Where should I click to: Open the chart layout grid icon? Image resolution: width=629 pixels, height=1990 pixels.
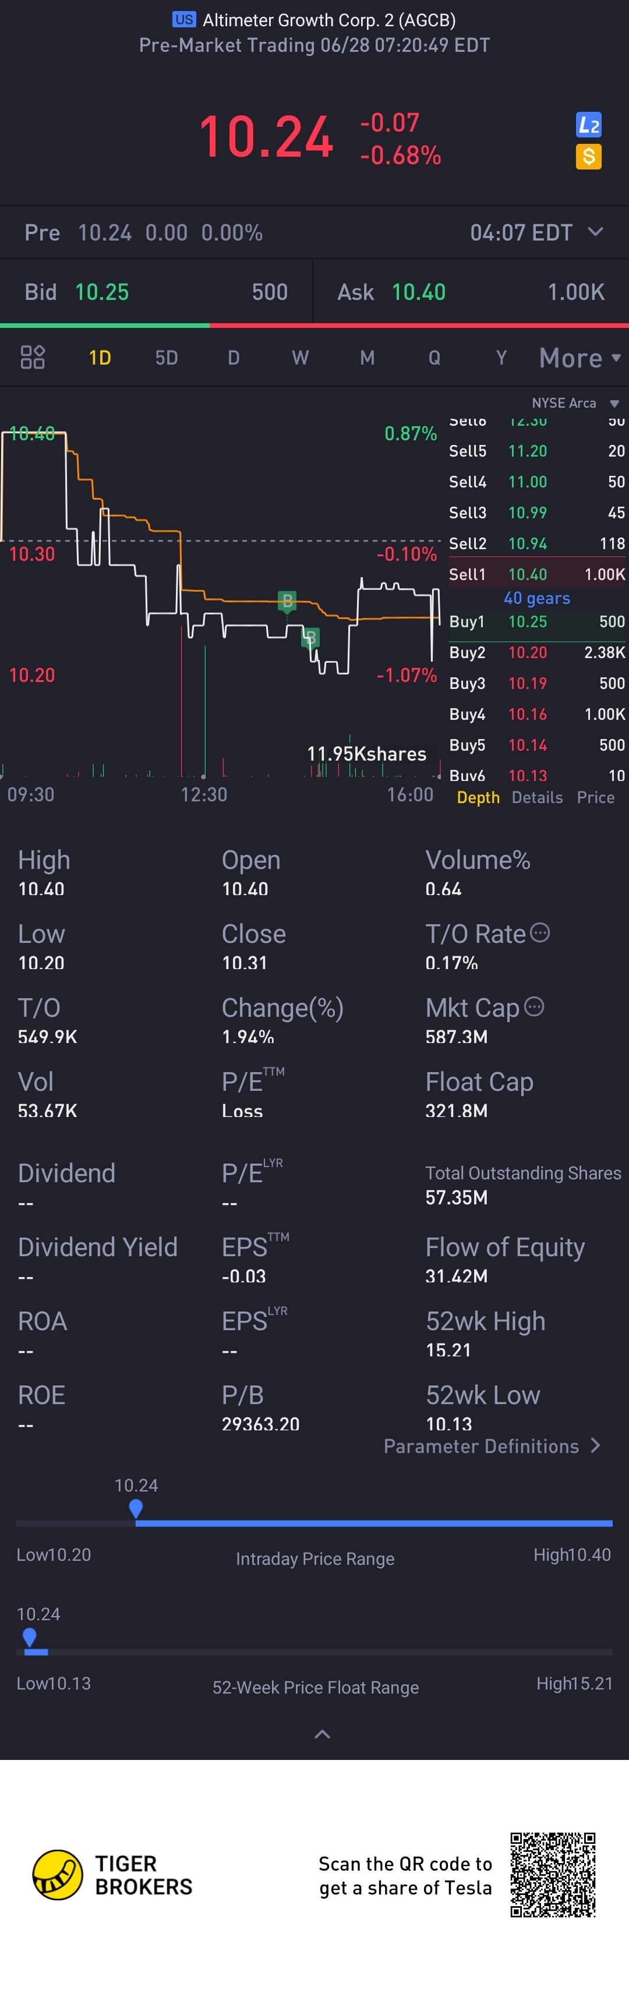[33, 357]
